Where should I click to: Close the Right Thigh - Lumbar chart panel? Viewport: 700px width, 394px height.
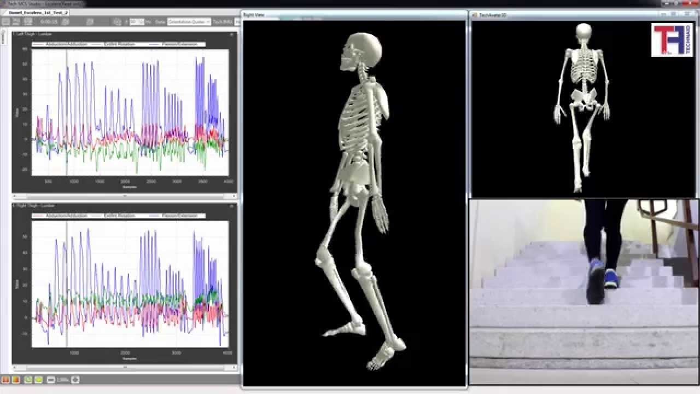click(x=232, y=206)
